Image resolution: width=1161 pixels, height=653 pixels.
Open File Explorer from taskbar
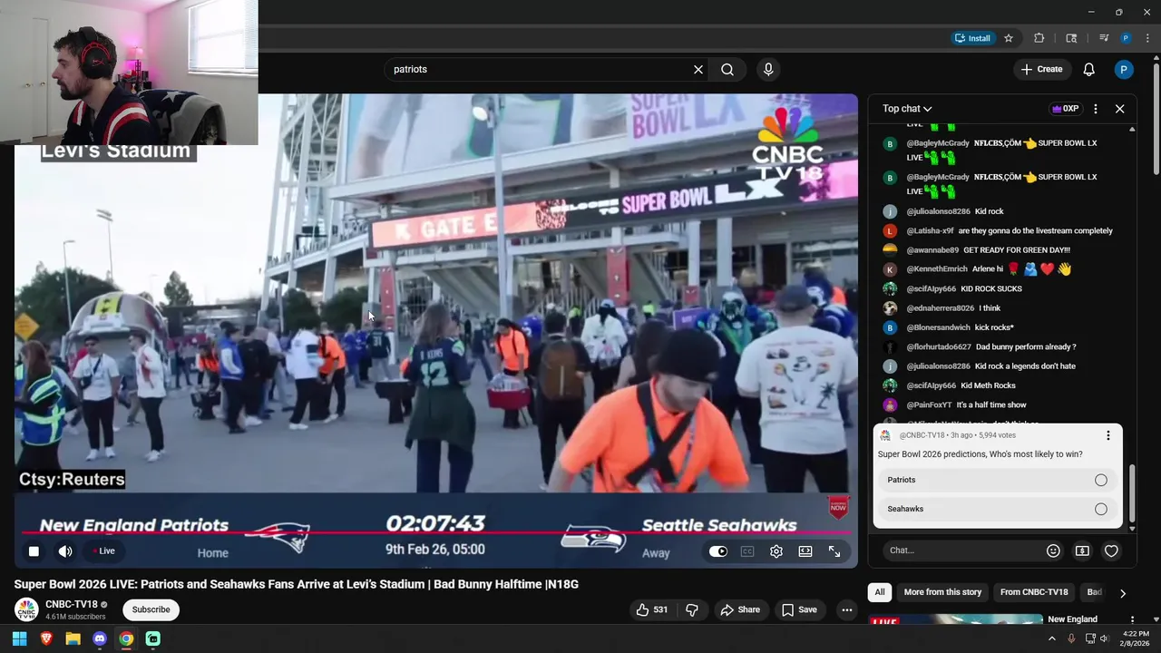tap(73, 638)
